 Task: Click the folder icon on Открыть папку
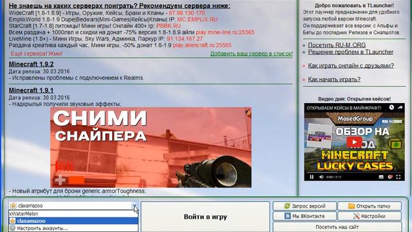click(x=351, y=206)
